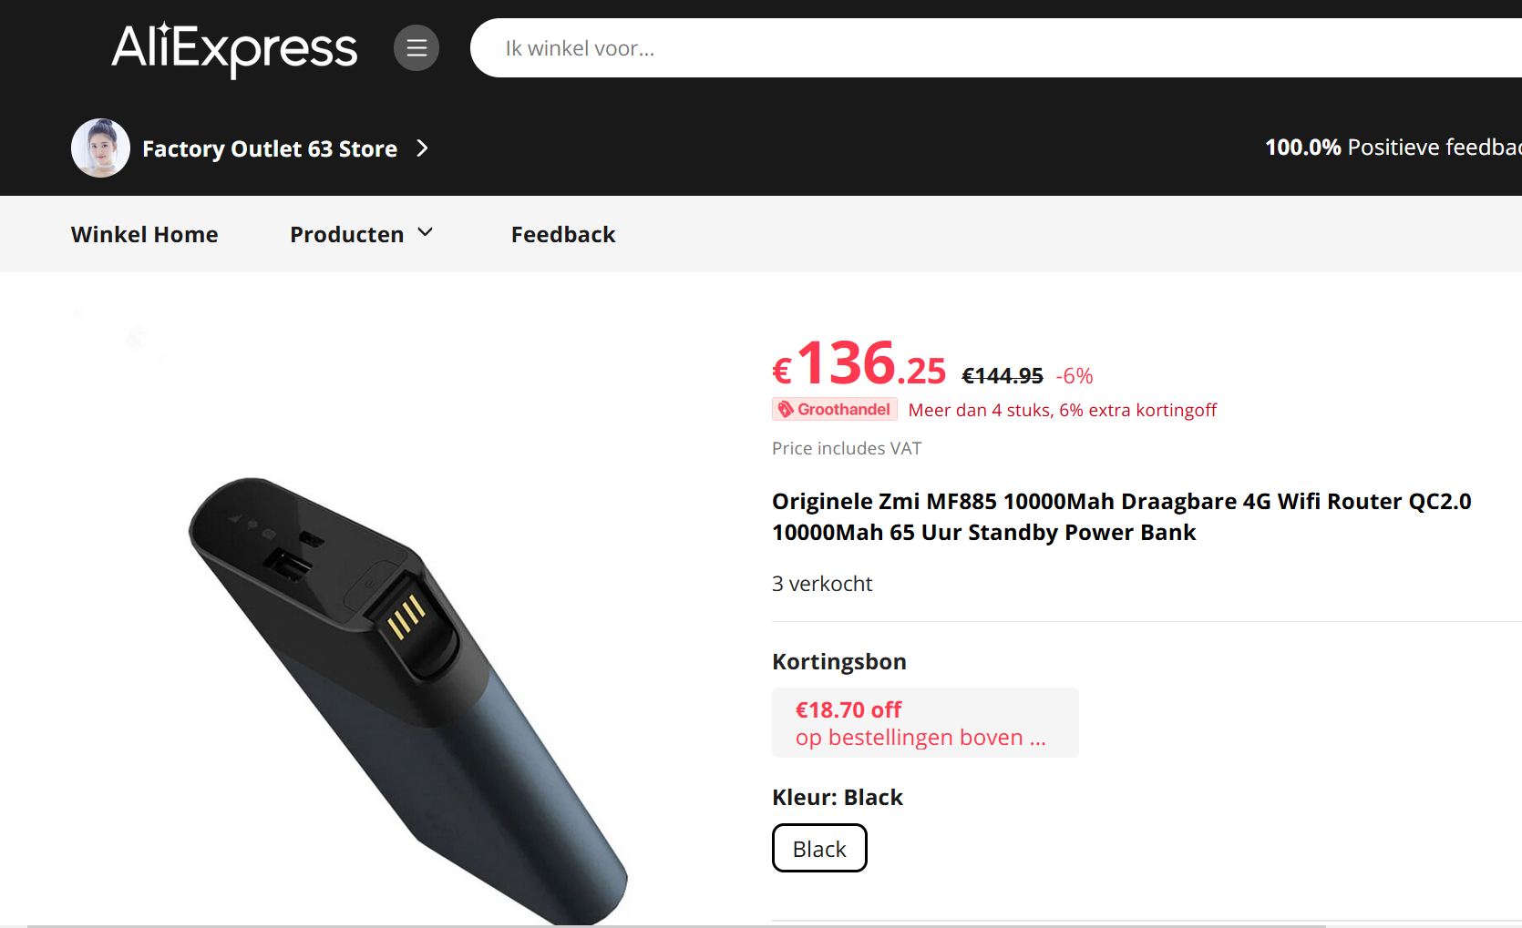Open the Winkel Home tab
Image resolution: width=1522 pixels, height=928 pixels.
pyautogui.click(x=145, y=234)
